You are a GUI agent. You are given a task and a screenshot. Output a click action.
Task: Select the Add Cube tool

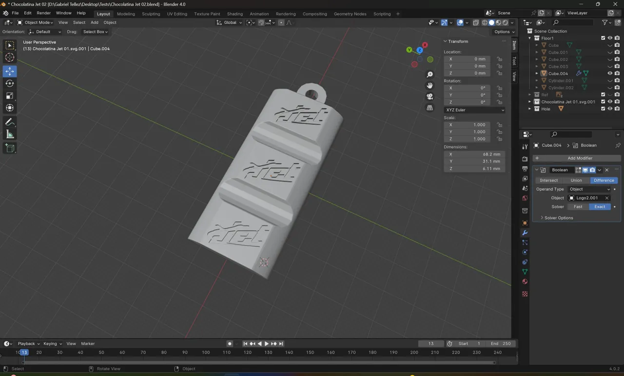tap(10, 148)
